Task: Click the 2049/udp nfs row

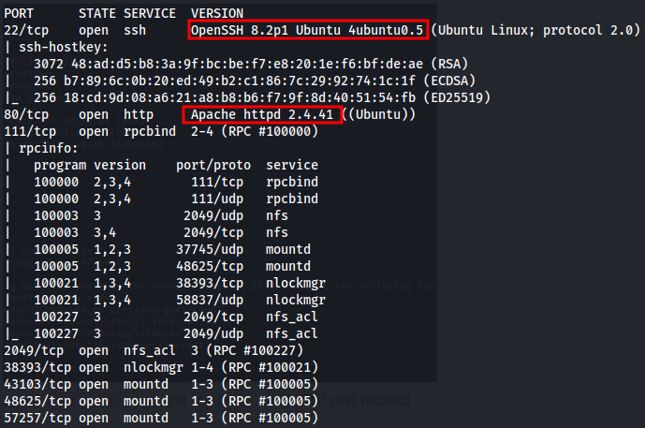Action: [161, 216]
